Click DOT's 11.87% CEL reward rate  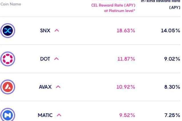[126, 59]
